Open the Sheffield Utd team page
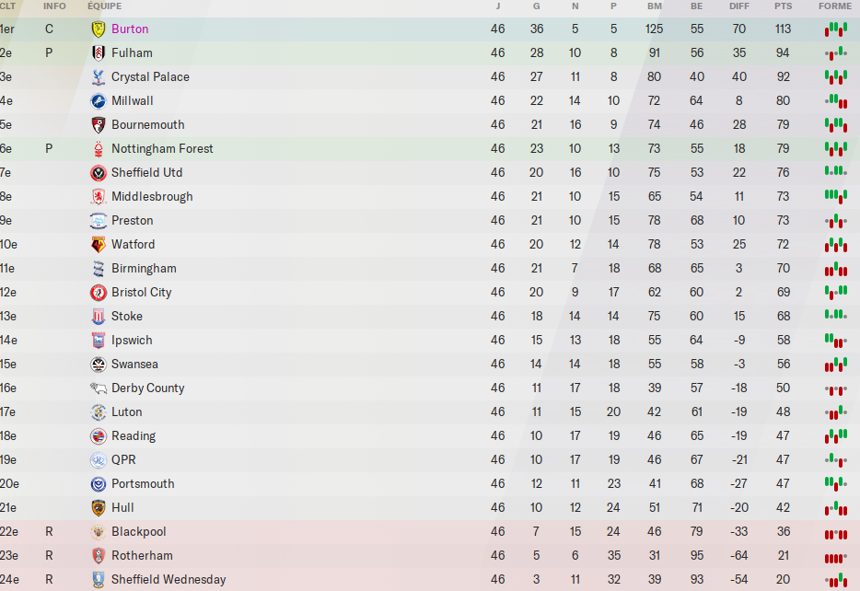Image resolution: width=860 pixels, height=591 pixels. point(146,172)
